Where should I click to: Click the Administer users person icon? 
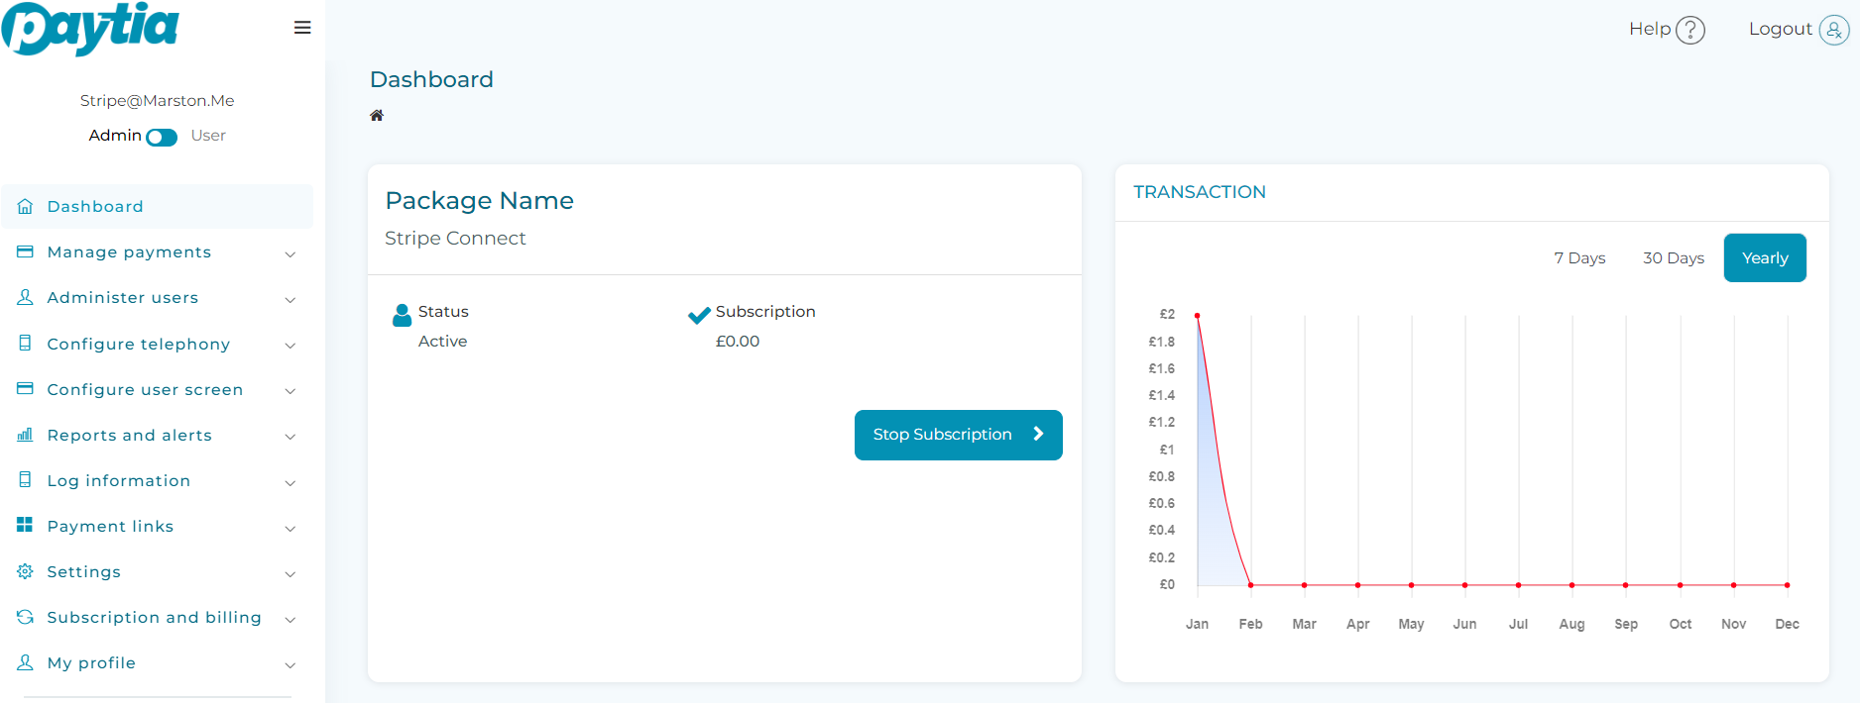(x=25, y=297)
